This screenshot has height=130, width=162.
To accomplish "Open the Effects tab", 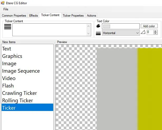I will (x=33, y=16).
